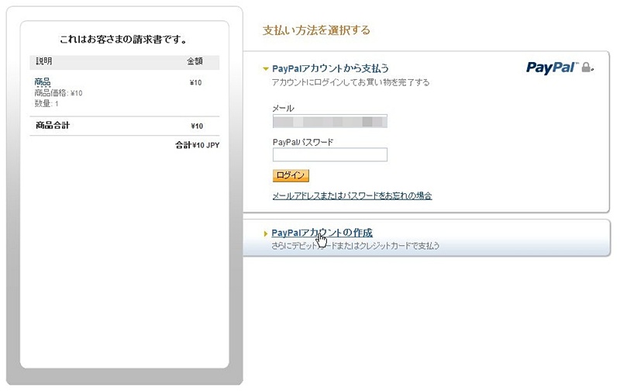Click the 数量: 1 quantity line
The height and width of the screenshot is (391, 620).
pyautogui.click(x=46, y=104)
